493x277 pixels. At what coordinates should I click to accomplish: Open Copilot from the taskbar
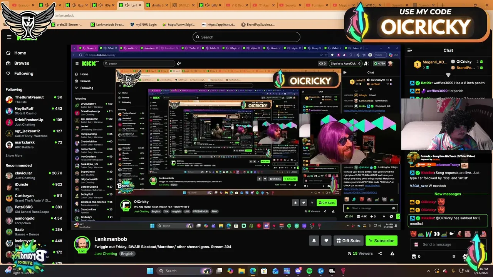[x=230, y=271]
